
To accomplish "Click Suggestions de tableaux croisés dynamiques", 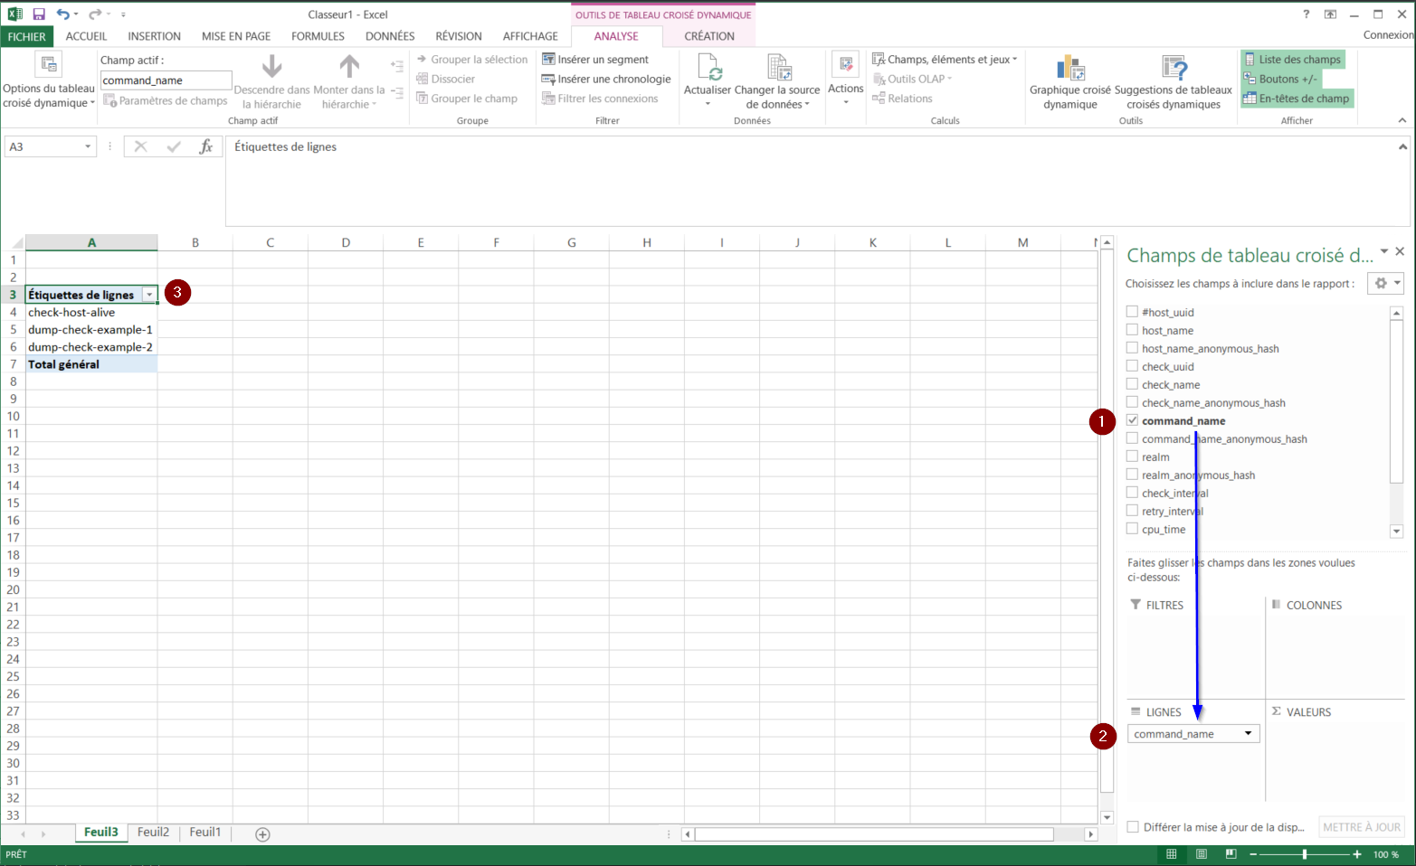I will point(1174,68).
